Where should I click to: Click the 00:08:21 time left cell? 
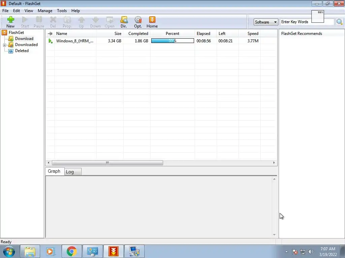tap(225, 41)
